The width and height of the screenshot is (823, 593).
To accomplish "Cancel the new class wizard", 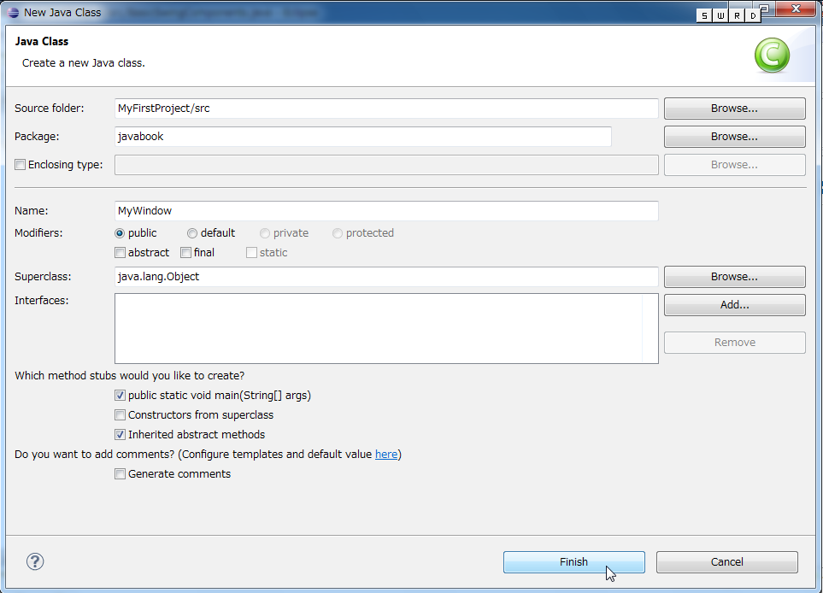I will 726,562.
